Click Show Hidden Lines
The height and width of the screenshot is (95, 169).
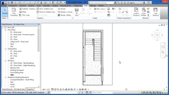tap(45, 9)
